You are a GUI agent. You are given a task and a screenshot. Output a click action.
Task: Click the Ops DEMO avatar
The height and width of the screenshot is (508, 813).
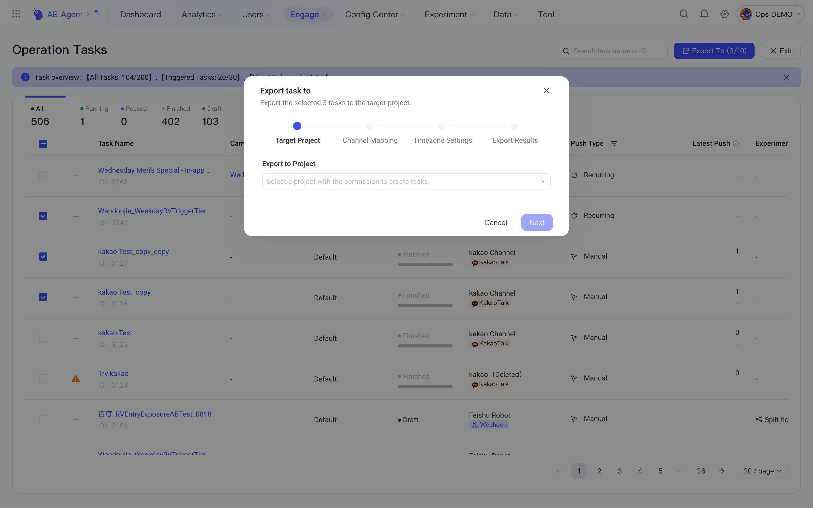(x=746, y=14)
